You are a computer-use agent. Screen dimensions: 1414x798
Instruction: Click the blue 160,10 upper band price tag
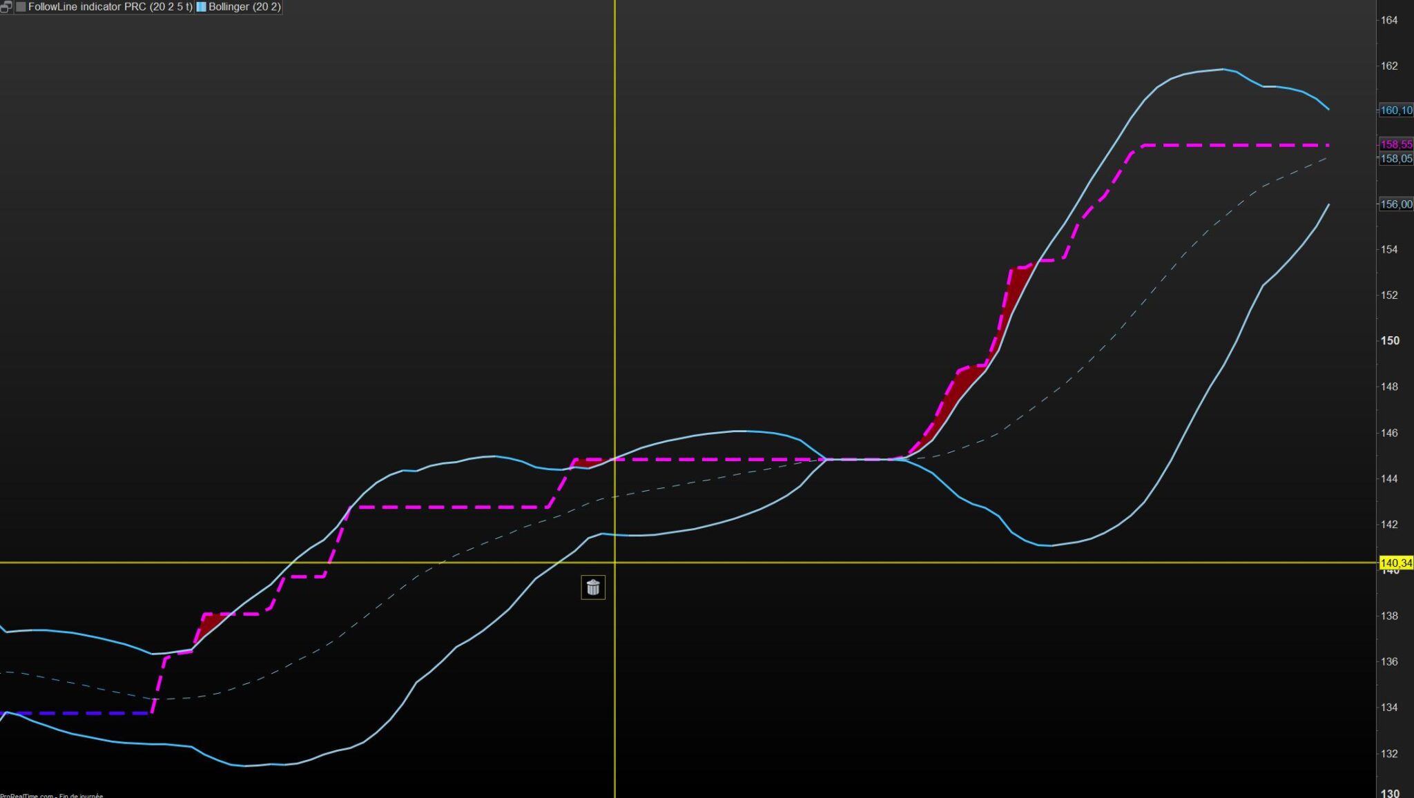coord(1395,110)
